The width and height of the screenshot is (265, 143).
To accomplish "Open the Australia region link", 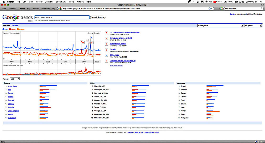I will coord(11,107).
